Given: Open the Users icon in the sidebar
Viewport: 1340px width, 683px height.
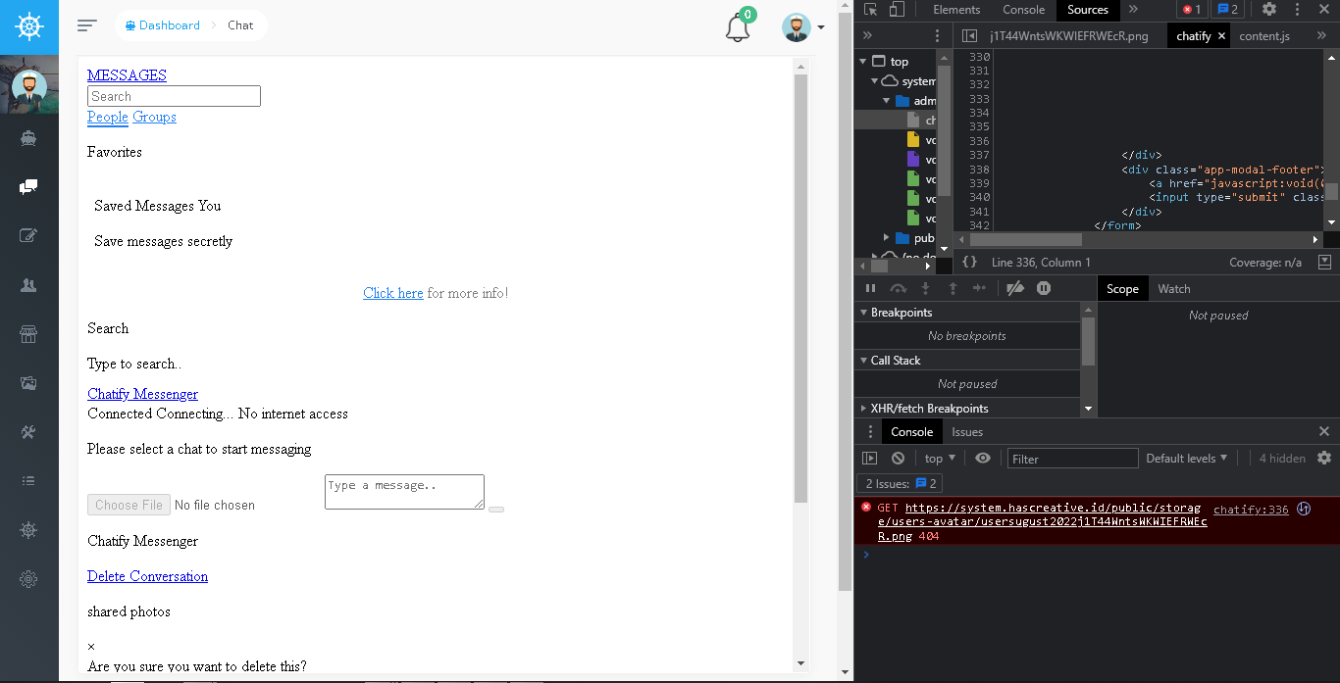Looking at the screenshot, I should [x=28, y=284].
